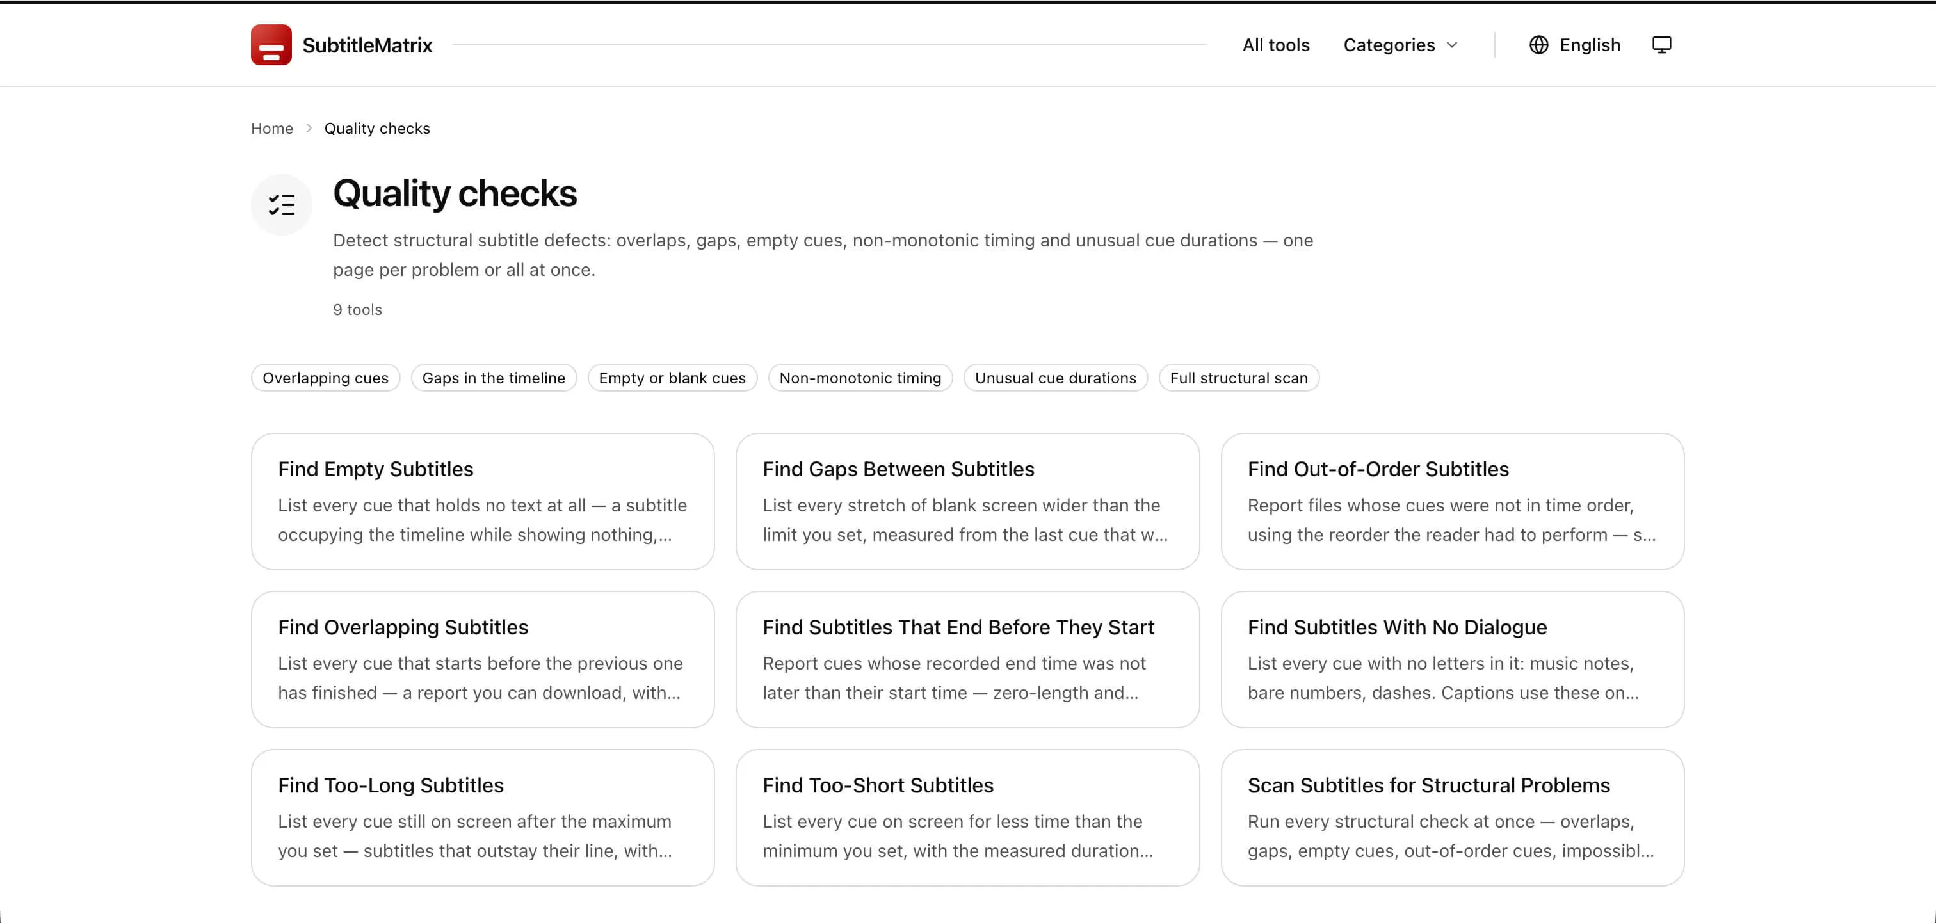The image size is (1936, 923).
Task: Open the Find Gaps Between Subtitles card
Action: click(967, 501)
